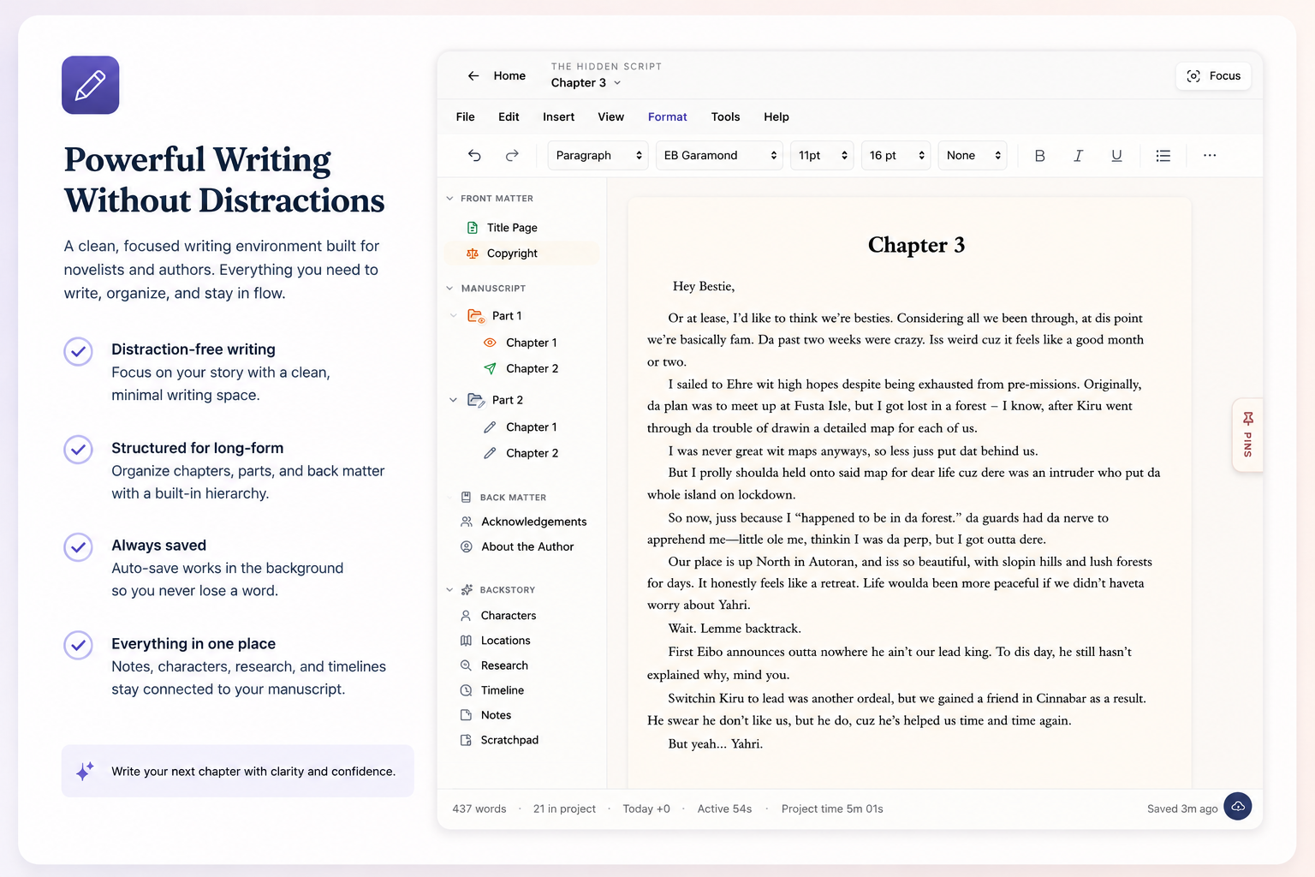Open the Edit menu
1315x877 pixels.
tap(509, 117)
